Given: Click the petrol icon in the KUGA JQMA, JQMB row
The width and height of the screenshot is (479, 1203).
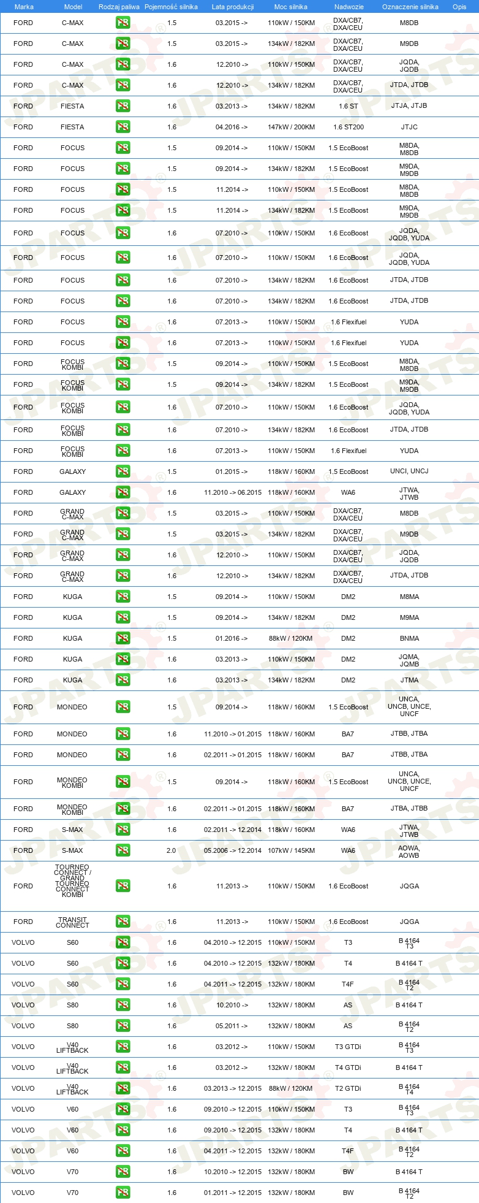Looking at the screenshot, I should tap(123, 659).
